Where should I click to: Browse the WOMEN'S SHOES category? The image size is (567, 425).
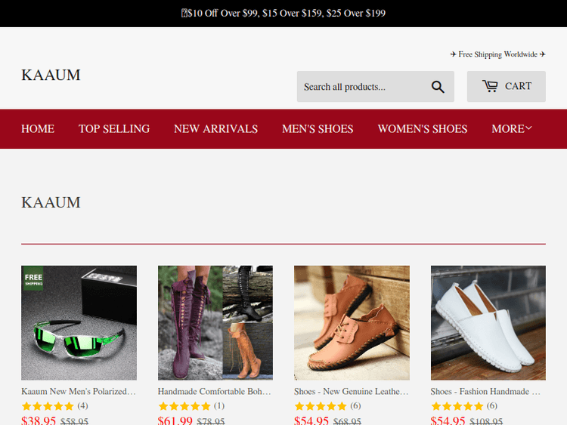pos(423,129)
